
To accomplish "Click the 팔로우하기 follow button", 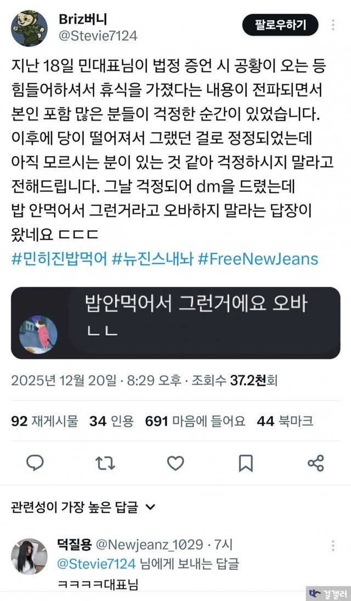I will [x=280, y=25].
